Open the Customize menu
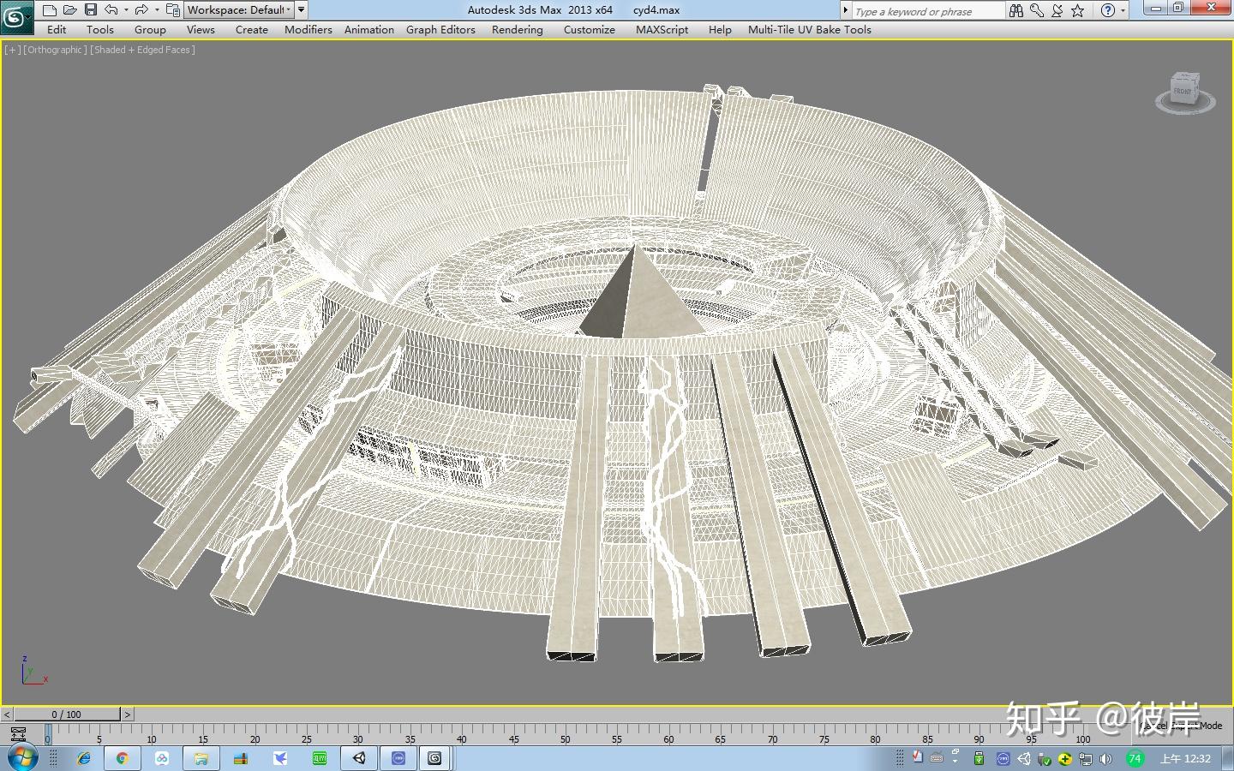 [590, 29]
